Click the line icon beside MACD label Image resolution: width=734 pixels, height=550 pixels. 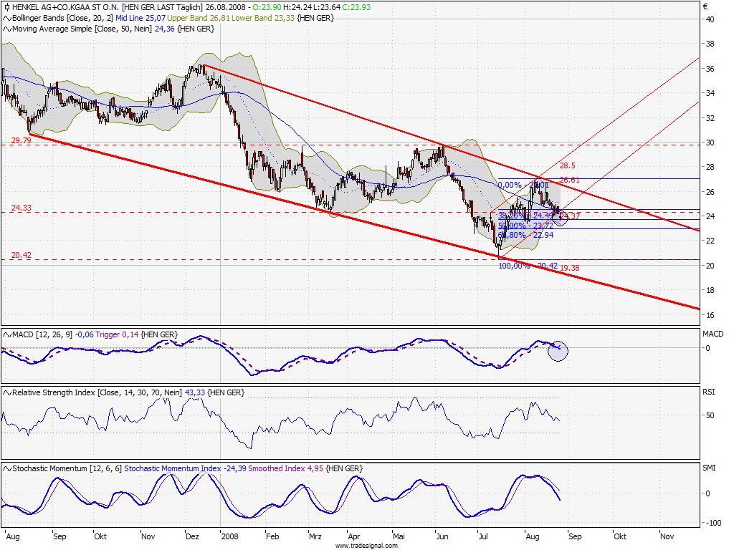click(7, 335)
